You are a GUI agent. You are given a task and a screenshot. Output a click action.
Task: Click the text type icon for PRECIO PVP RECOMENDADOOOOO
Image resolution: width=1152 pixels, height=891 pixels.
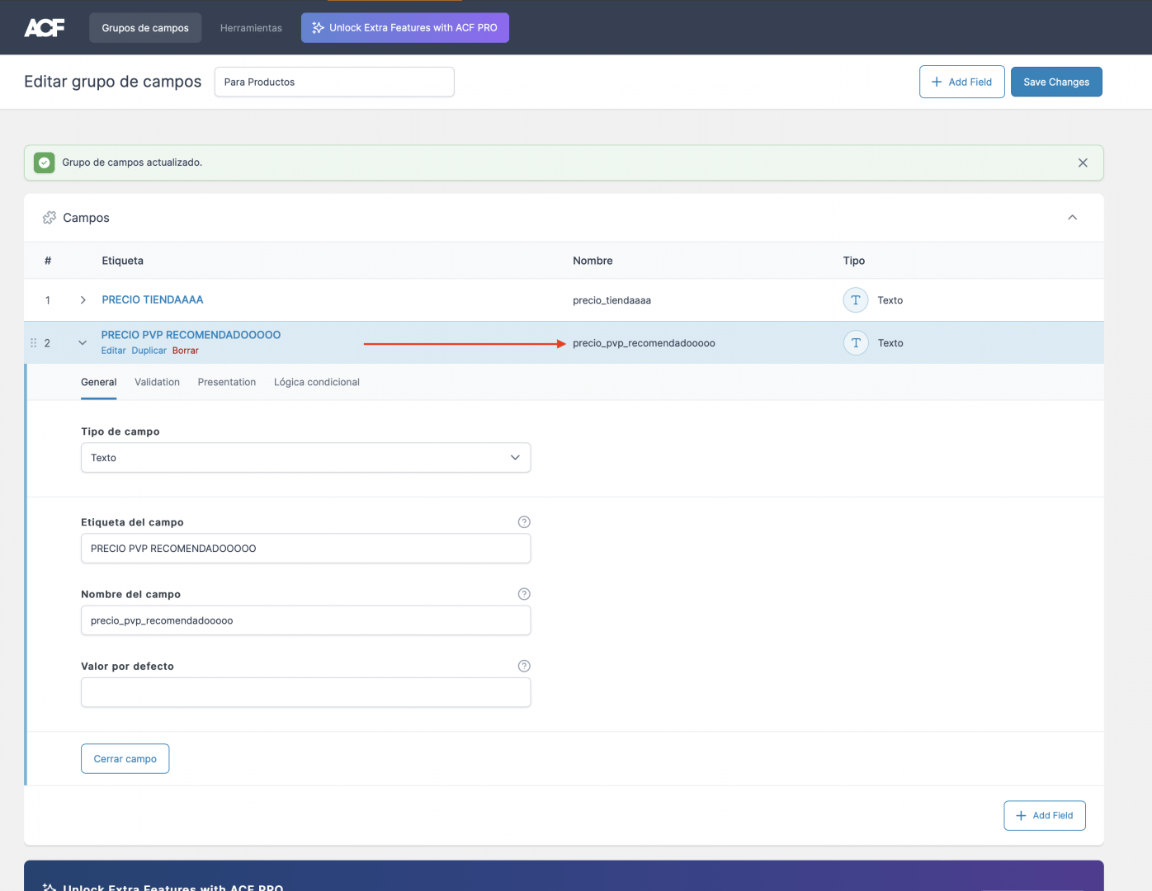(x=856, y=343)
